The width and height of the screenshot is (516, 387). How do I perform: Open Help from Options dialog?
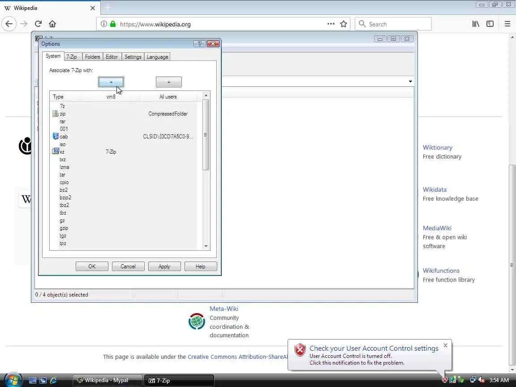point(200,266)
